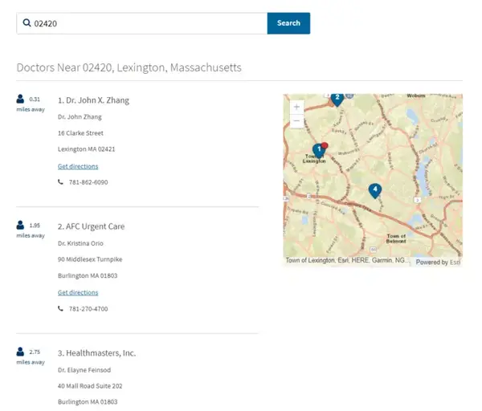Click the red location dot on map
This screenshot has width=482, height=411.
pos(325,145)
